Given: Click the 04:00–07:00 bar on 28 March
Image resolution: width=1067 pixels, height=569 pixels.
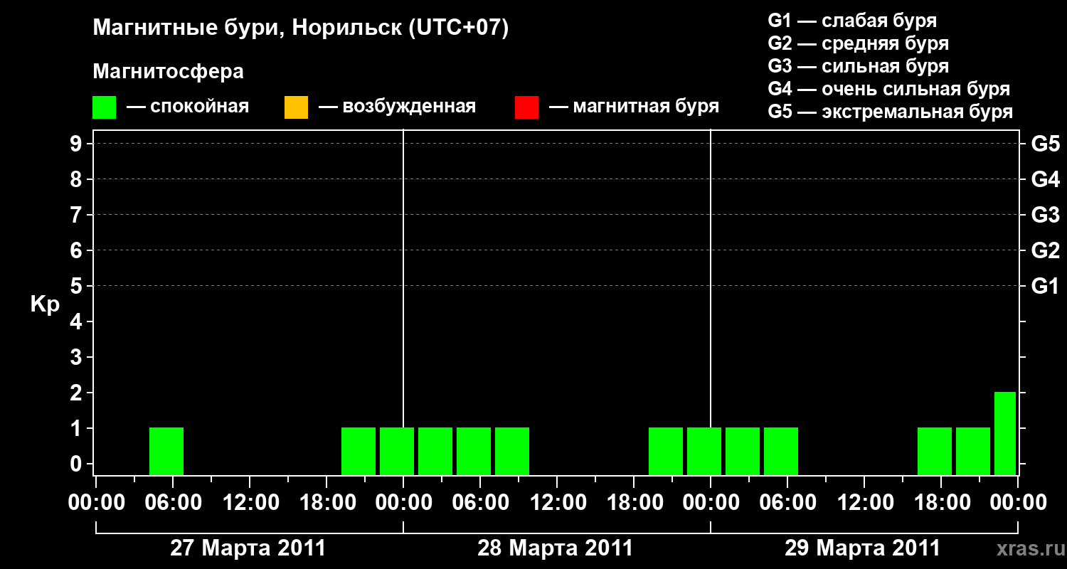Looking at the screenshot, I should 474,451.
